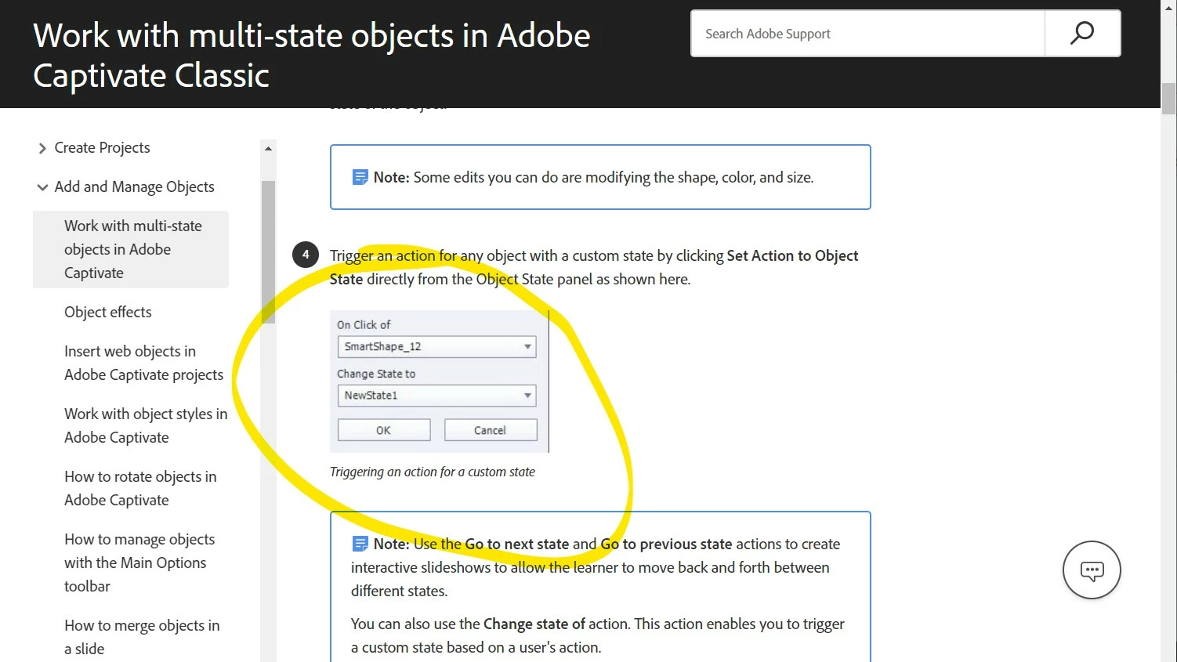Click the search magnifier icon
The height and width of the screenshot is (662, 1177).
[x=1082, y=33]
